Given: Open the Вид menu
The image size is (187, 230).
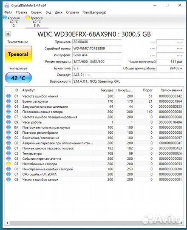Looking at the screenshot, I should (x=48, y=12).
